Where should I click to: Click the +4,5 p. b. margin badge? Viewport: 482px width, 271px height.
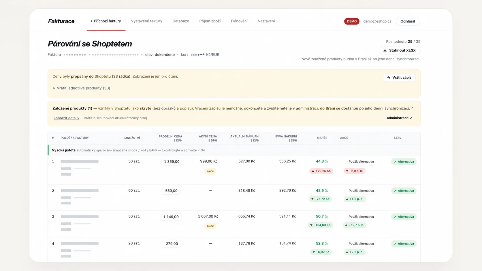355,199
